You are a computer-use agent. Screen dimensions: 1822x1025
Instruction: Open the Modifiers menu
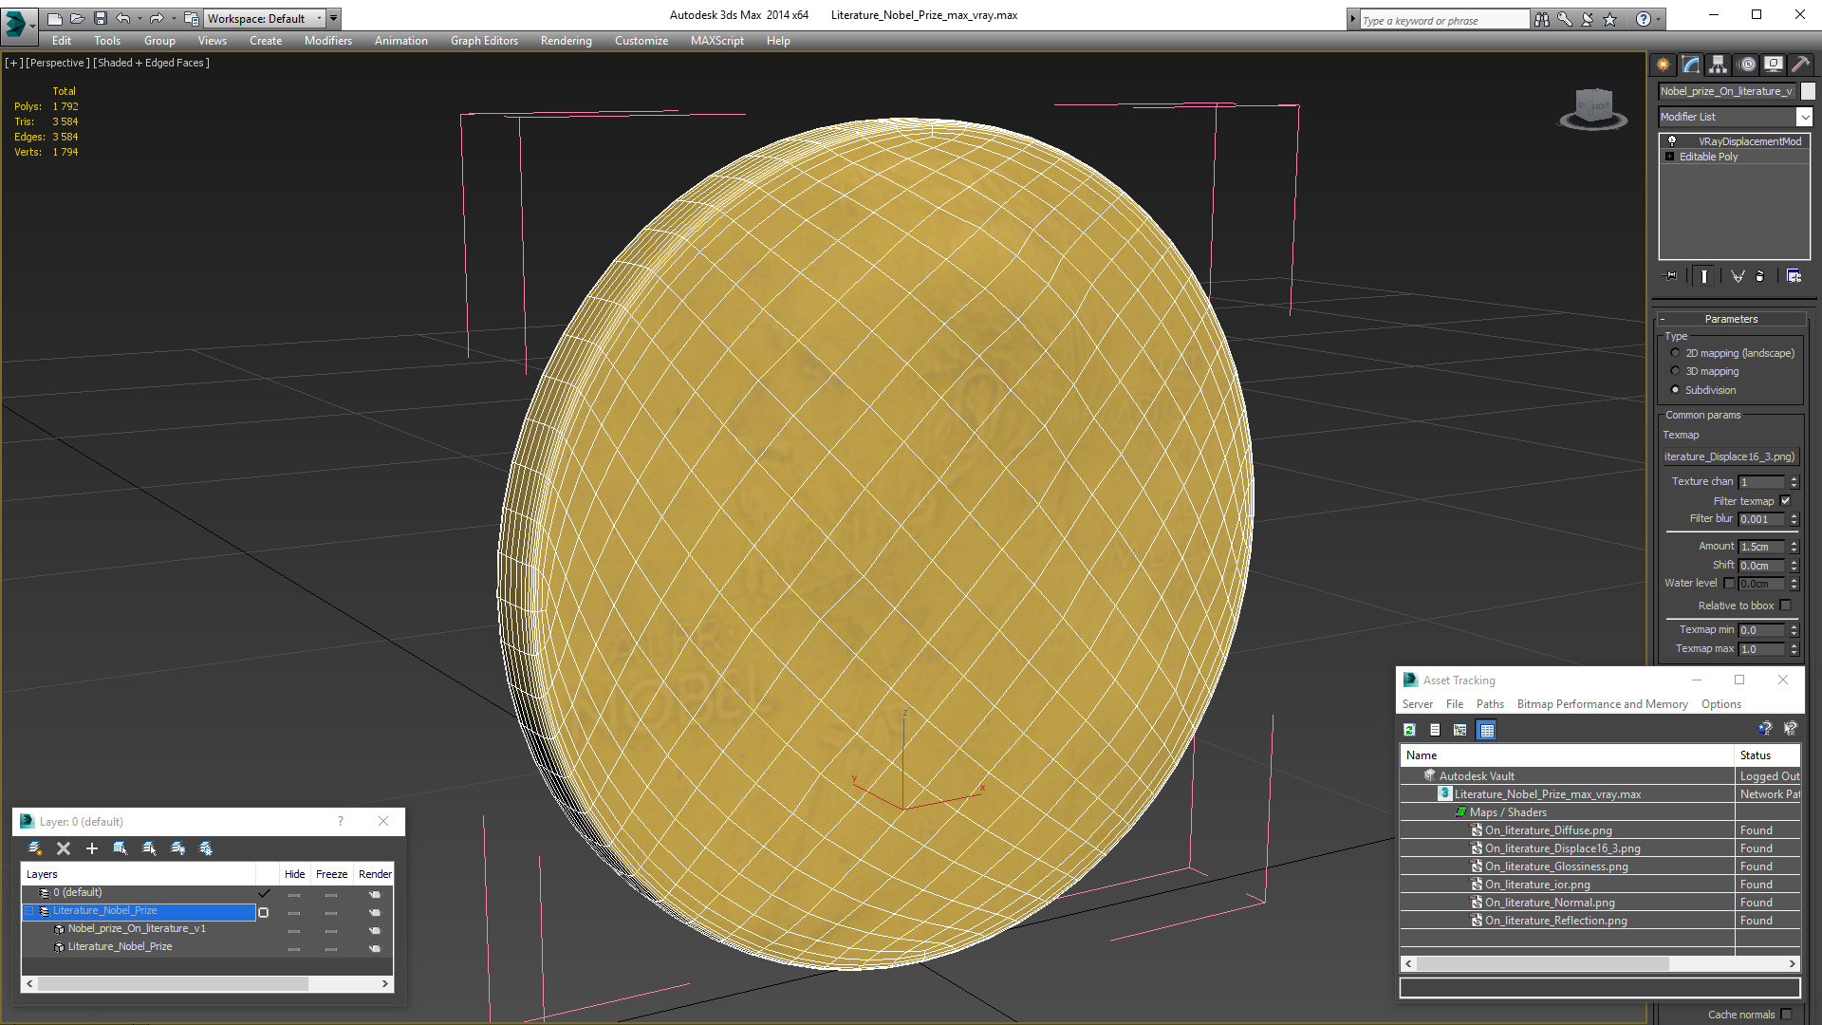click(327, 41)
